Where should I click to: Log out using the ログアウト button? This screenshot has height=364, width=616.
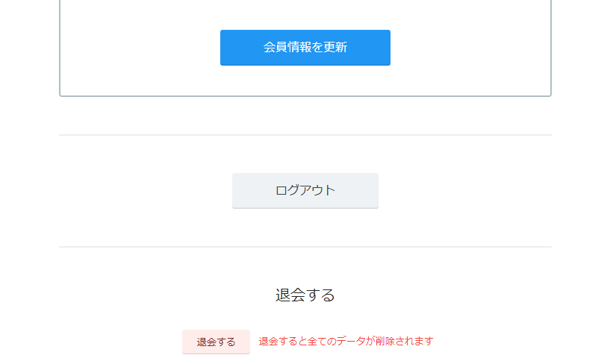[x=305, y=190]
